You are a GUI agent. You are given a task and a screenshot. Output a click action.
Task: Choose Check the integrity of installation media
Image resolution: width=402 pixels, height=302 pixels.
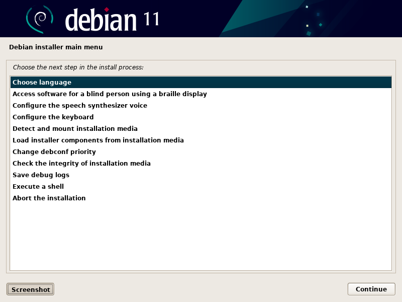point(200,163)
